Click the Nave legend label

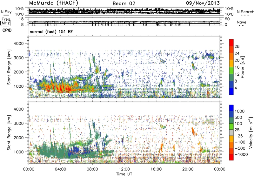point(242,22)
